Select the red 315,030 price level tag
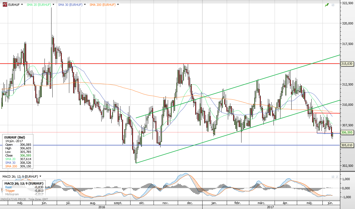This screenshot has height=209, width=355. point(347,64)
